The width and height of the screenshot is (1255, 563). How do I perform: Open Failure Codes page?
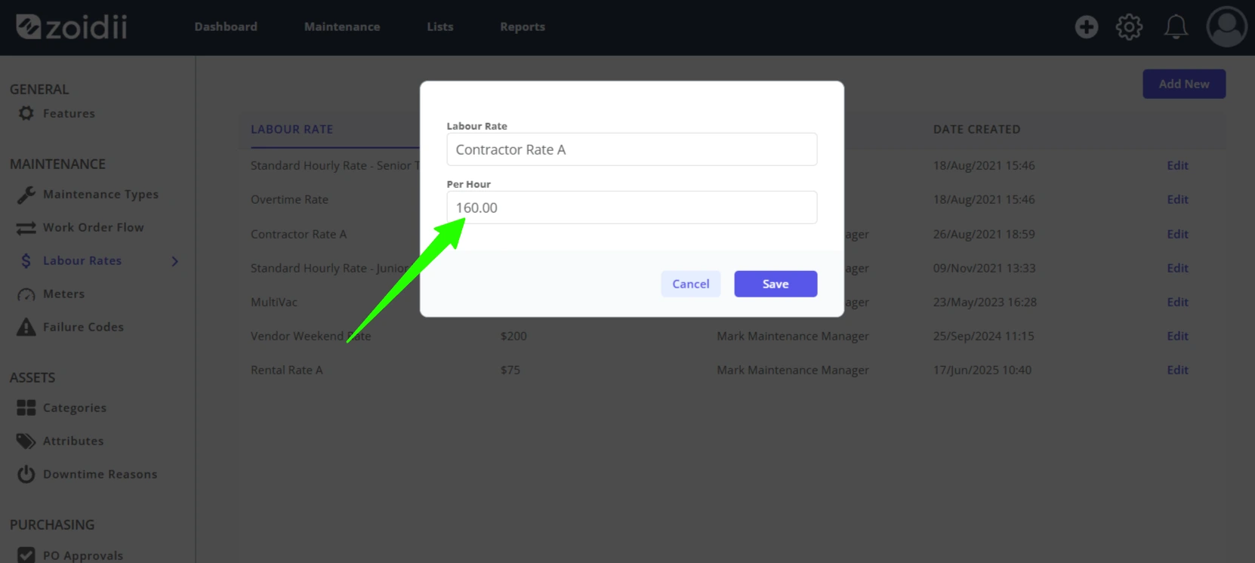tap(83, 327)
